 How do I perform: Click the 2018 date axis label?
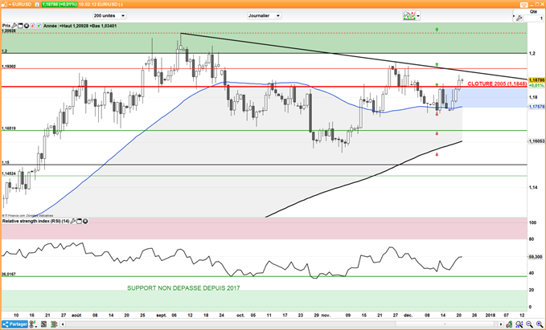coord(491,315)
